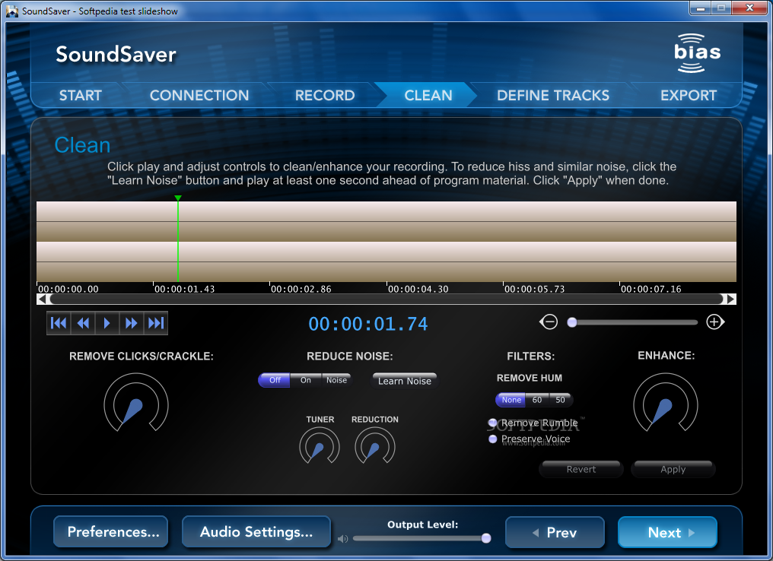The height and width of the screenshot is (561, 773).
Task: Switch Reduce Noise to Noise mode
Action: [337, 380]
